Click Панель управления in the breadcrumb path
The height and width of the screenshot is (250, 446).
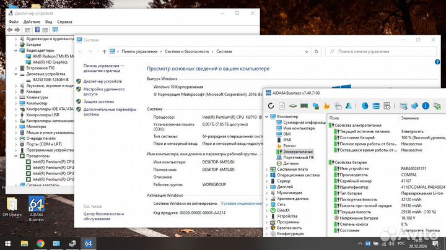click(x=139, y=51)
